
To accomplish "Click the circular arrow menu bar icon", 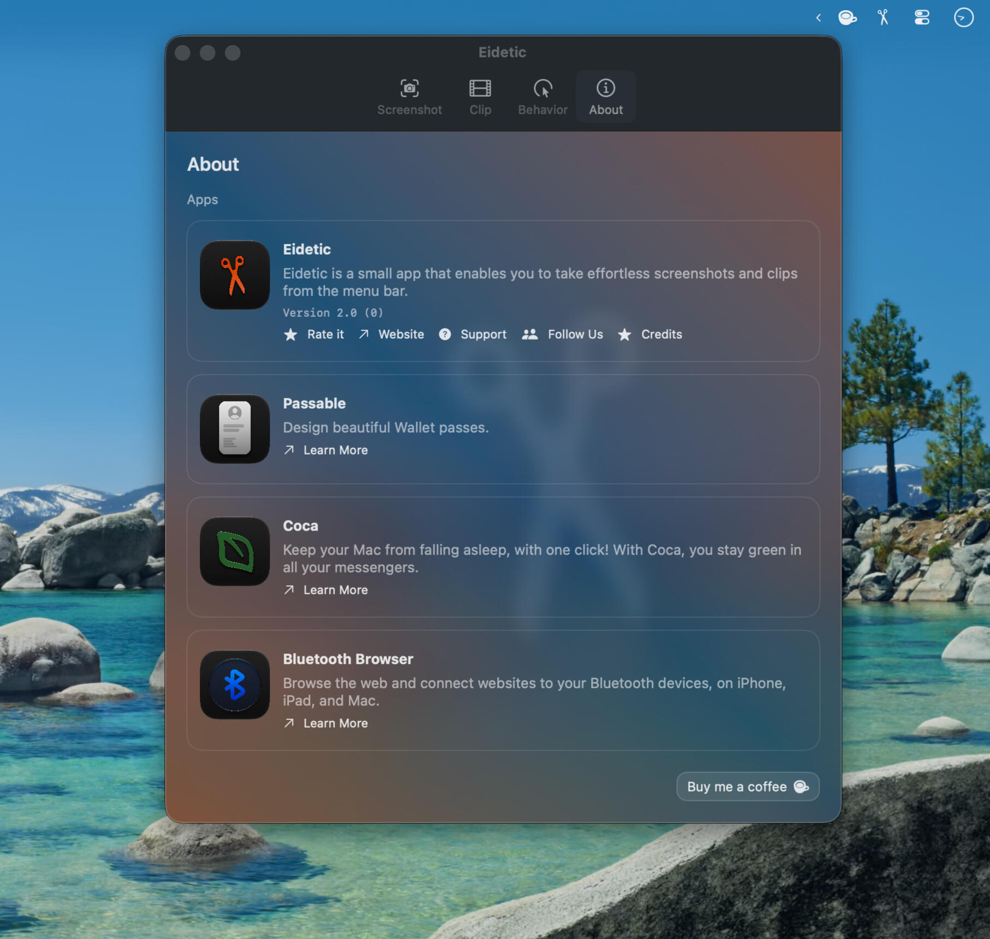I will 963,17.
